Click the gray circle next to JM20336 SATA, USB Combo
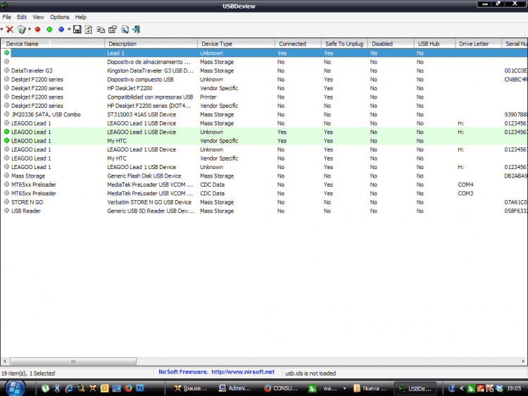The height and width of the screenshot is (396, 528). (x=6, y=114)
